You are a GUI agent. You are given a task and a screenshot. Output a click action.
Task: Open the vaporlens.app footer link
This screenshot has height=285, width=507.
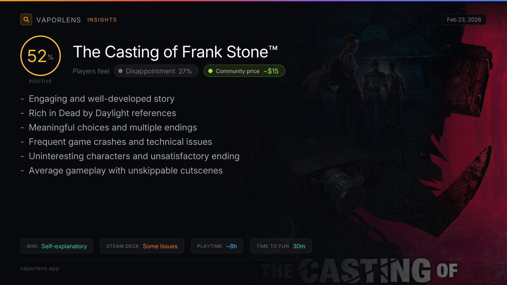pyautogui.click(x=40, y=269)
